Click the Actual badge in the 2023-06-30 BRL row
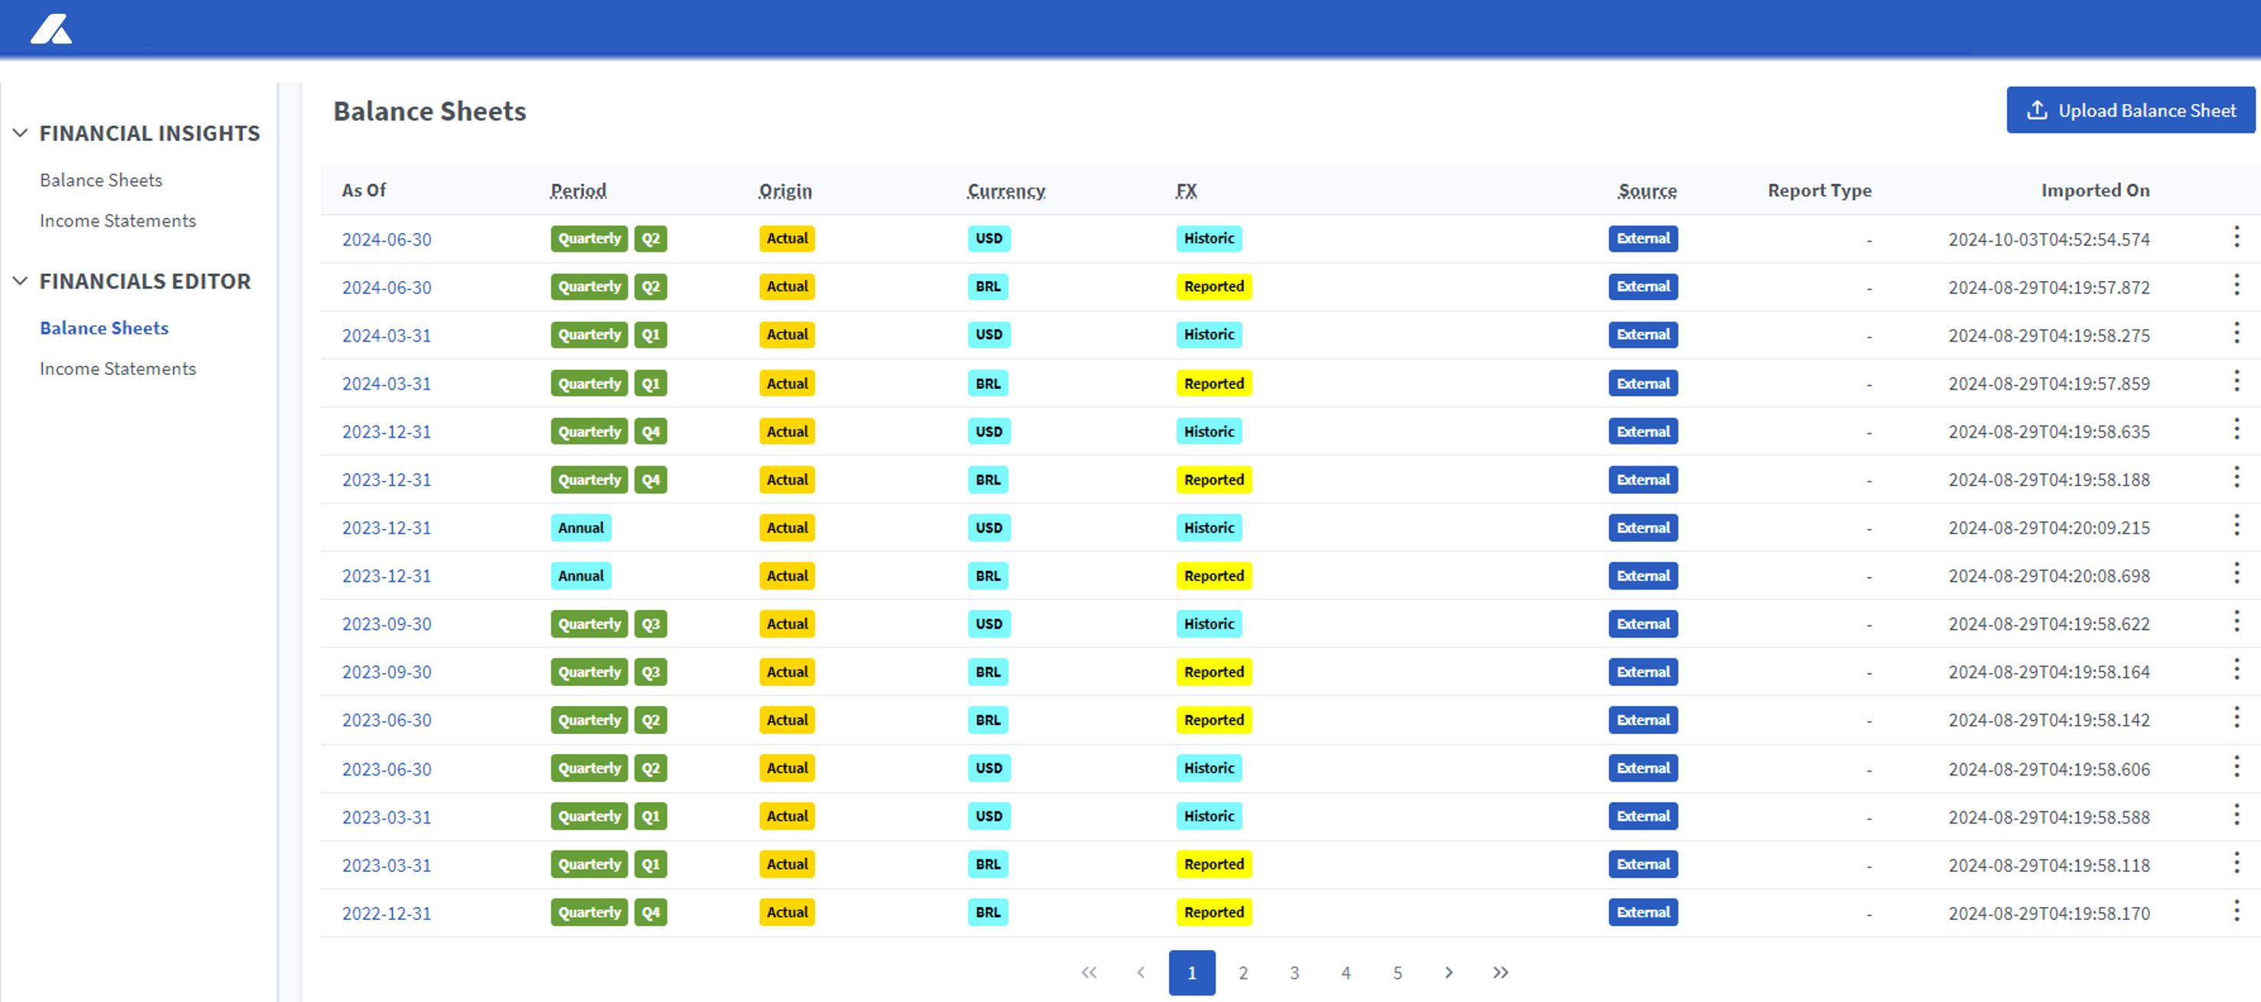Screen dimensions: 2261x1002 pyautogui.click(x=786, y=720)
